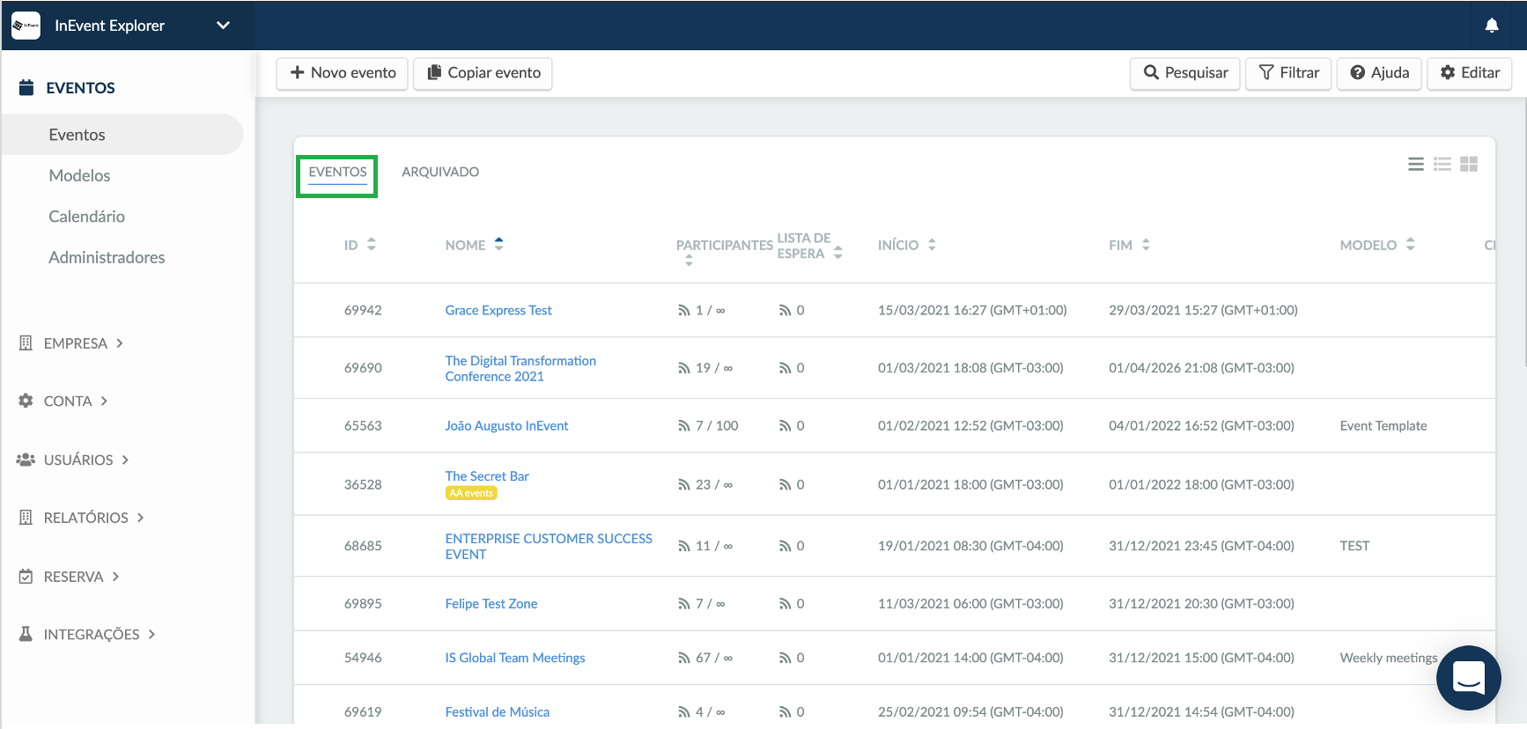This screenshot has height=729, width=1527.
Task: Click the RELATÓRIOS report icon
Action: coord(26,518)
